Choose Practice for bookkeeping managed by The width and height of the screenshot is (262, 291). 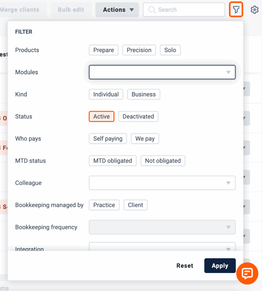(104, 205)
